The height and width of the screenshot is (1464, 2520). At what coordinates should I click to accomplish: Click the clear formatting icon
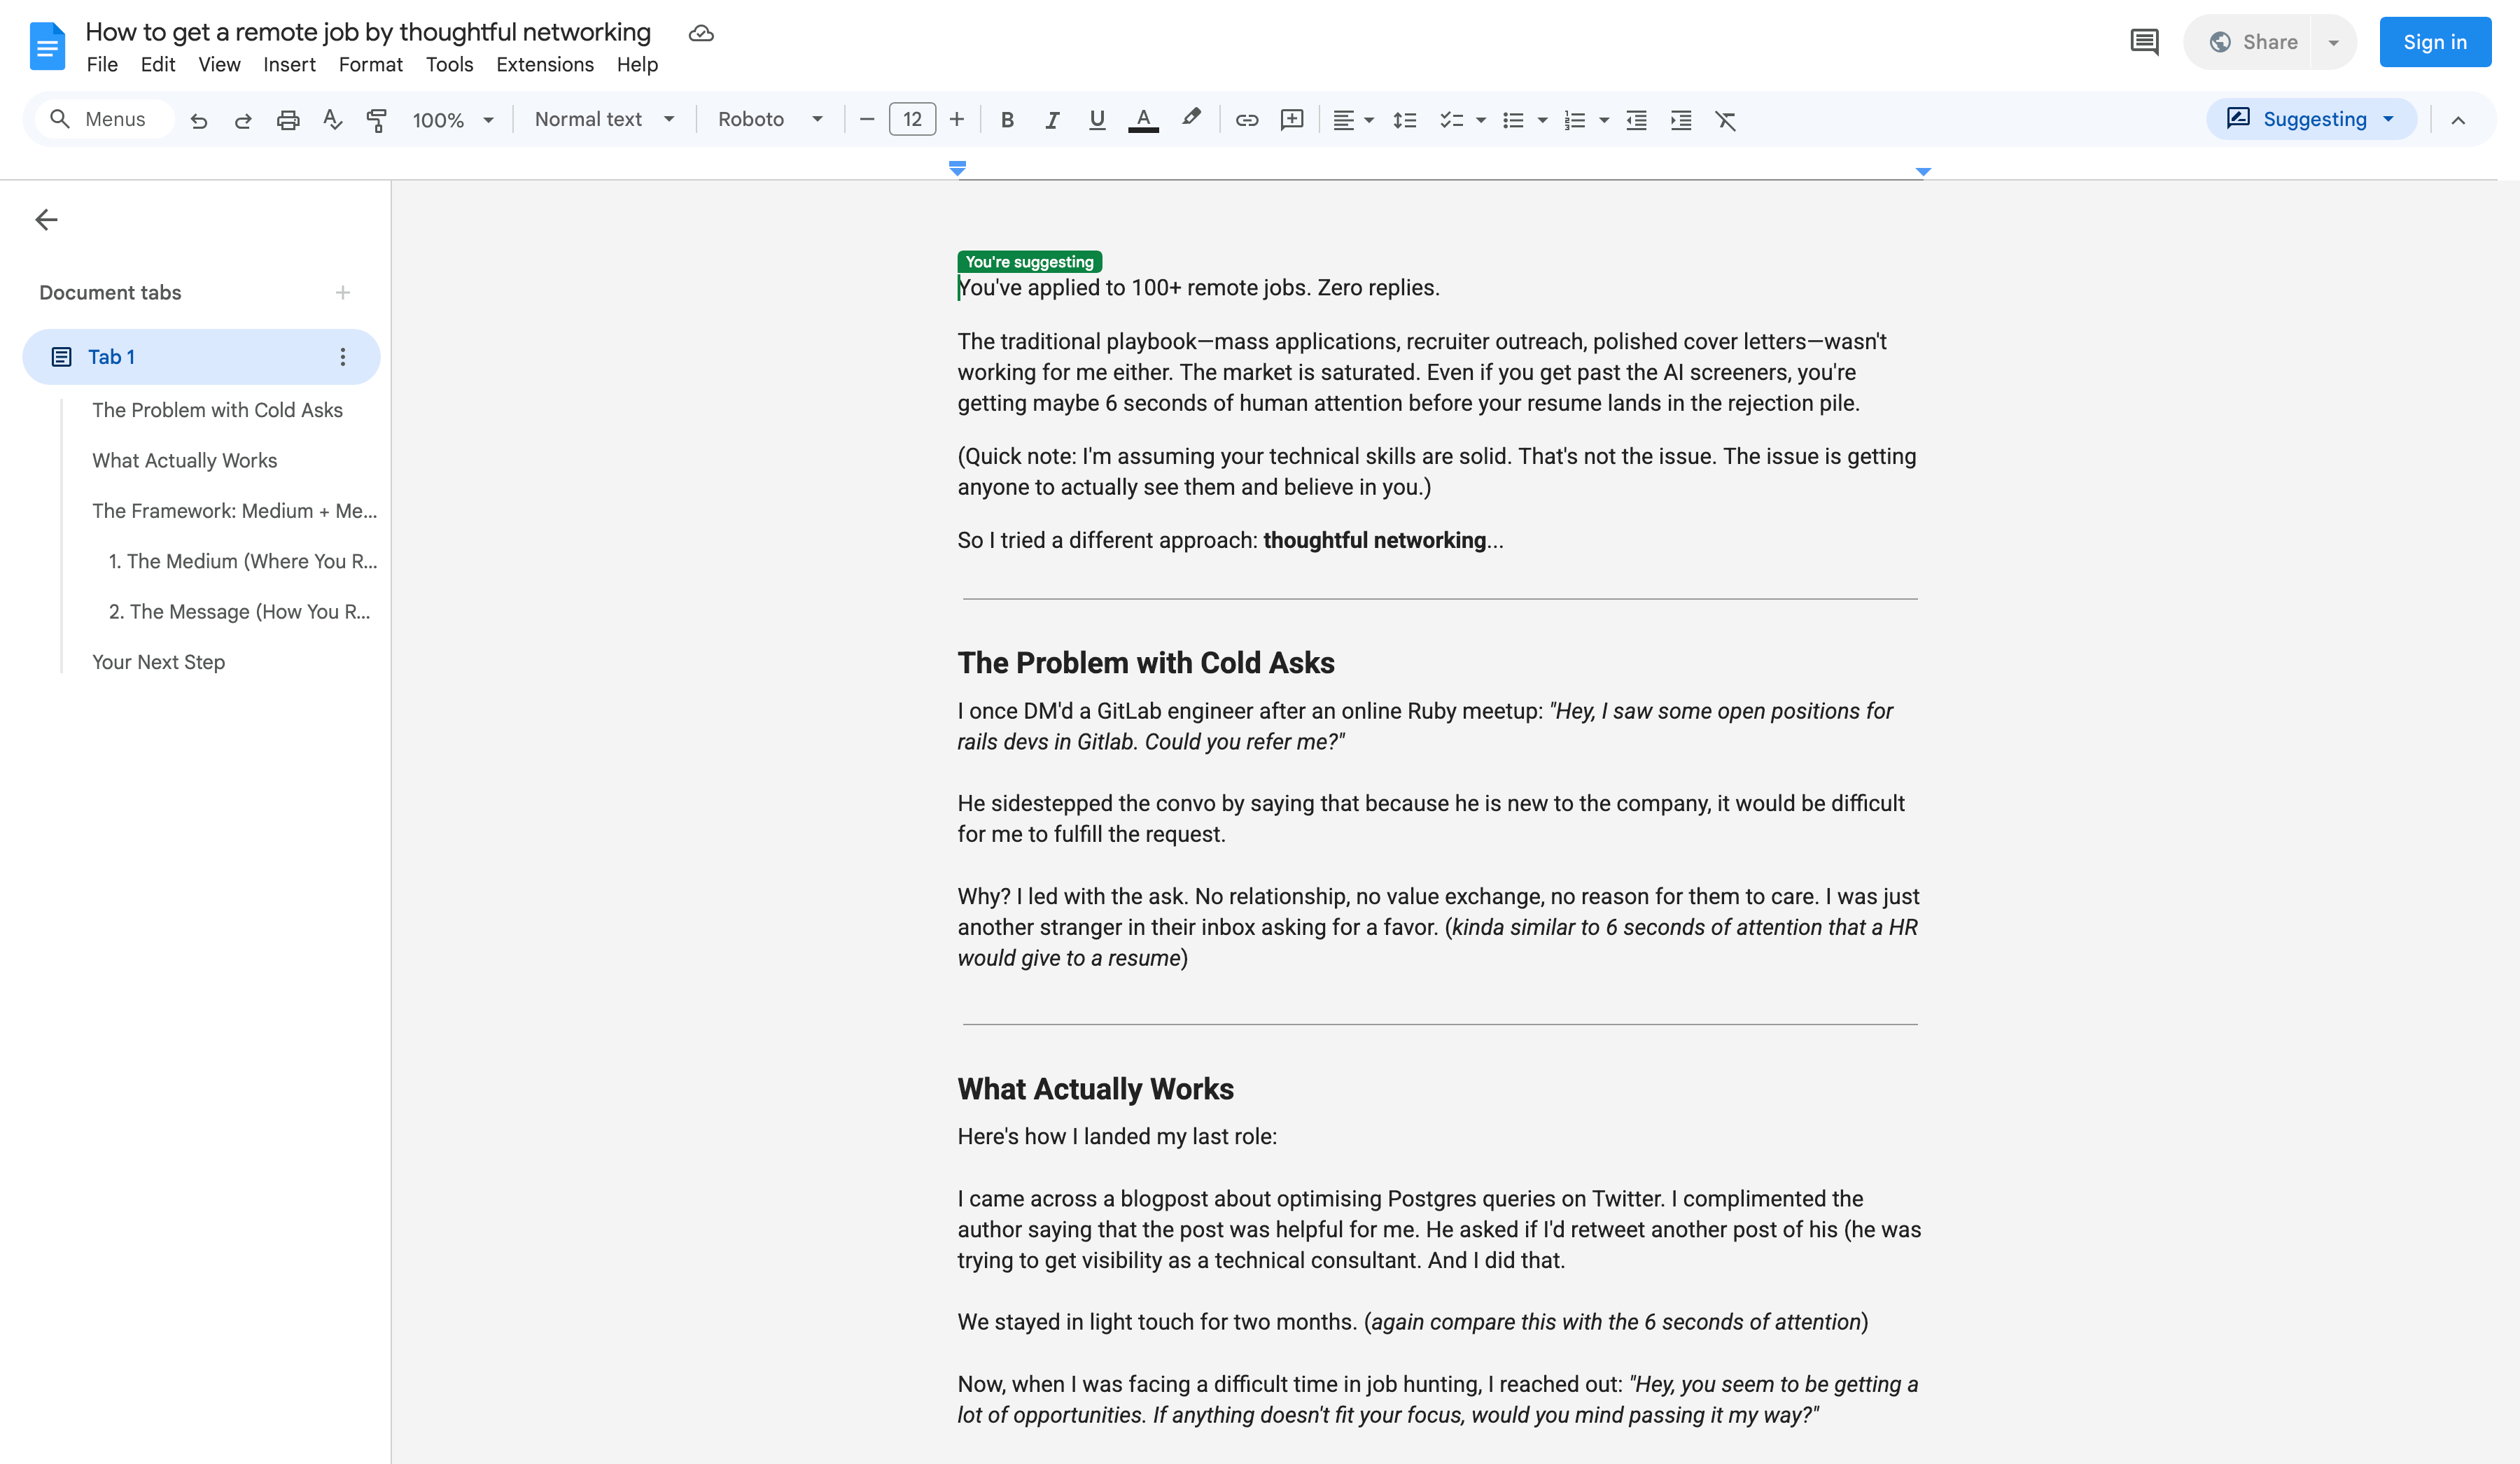[1725, 120]
